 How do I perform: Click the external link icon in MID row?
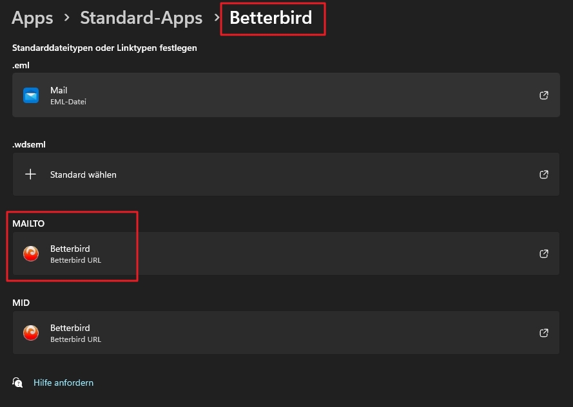tap(544, 333)
